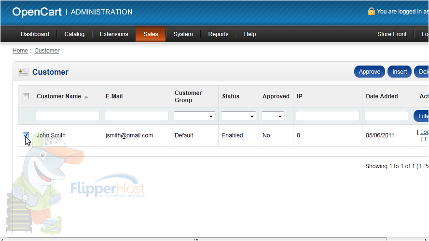Click the Filter button

point(421,116)
